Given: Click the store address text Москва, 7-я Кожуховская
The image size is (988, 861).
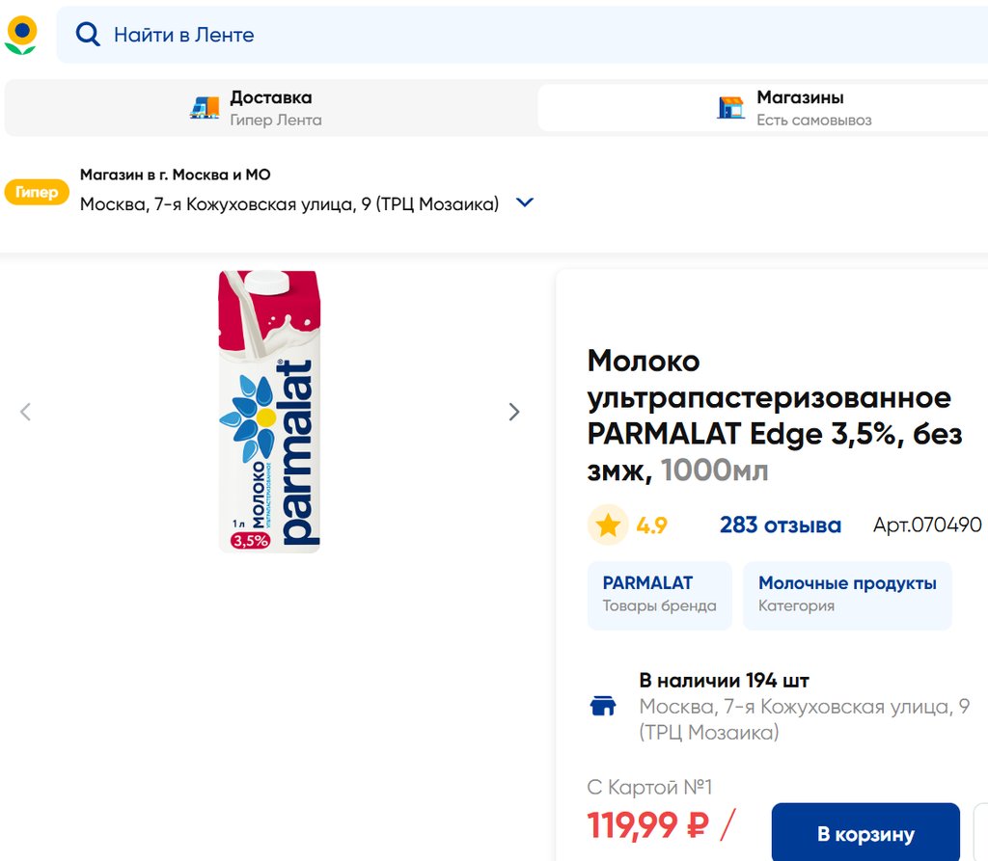Looking at the screenshot, I should tap(289, 203).
